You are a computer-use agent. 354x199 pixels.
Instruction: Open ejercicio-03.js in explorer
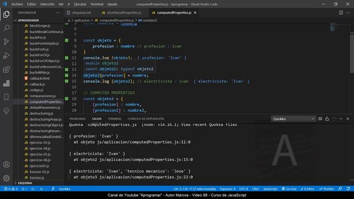click(40, 143)
